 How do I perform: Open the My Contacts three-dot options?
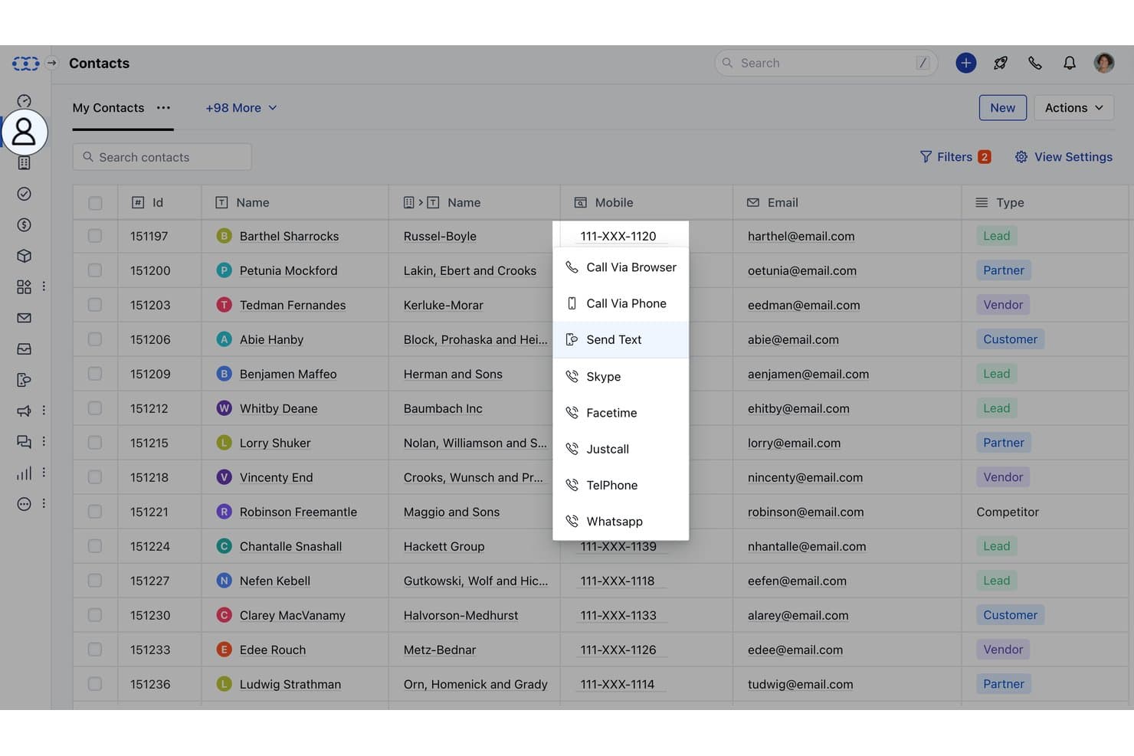click(x=163, y=108)
